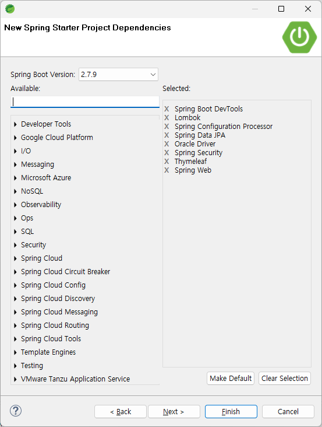Click Finish to create the project
Image resolution: width=322 pixels, height=427 pixels.
(x=231, y=411)
